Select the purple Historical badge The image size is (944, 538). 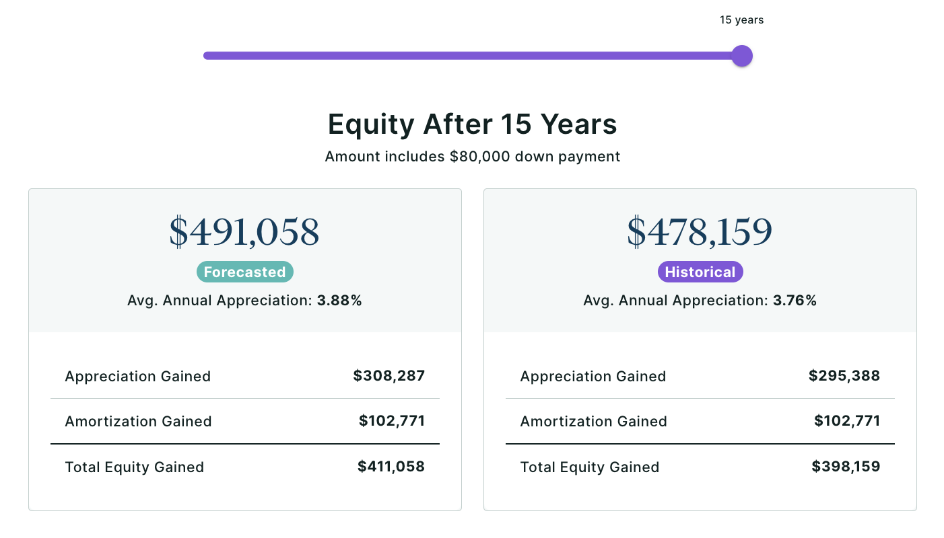point(700,272)
